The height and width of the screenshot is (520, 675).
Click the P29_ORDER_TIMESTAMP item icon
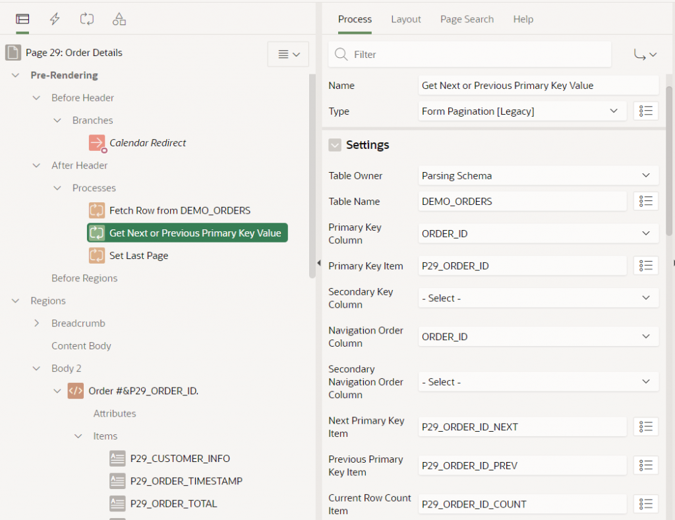[117, 481]
